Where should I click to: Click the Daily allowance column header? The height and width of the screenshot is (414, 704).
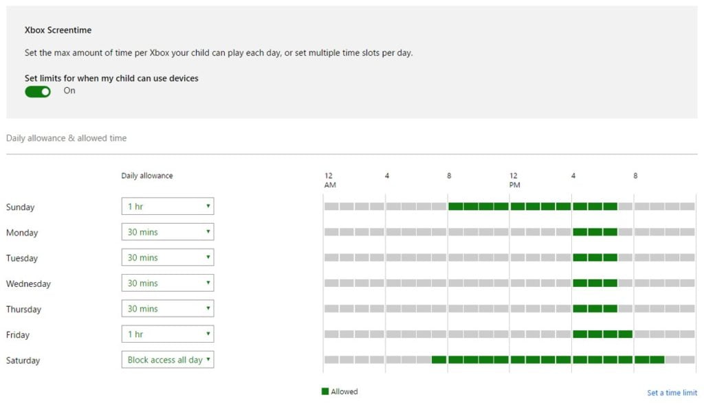coord(147,176)
